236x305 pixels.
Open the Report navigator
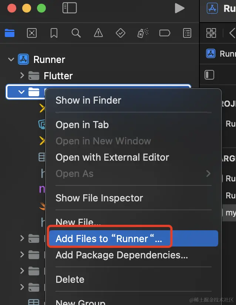[187, 33]
